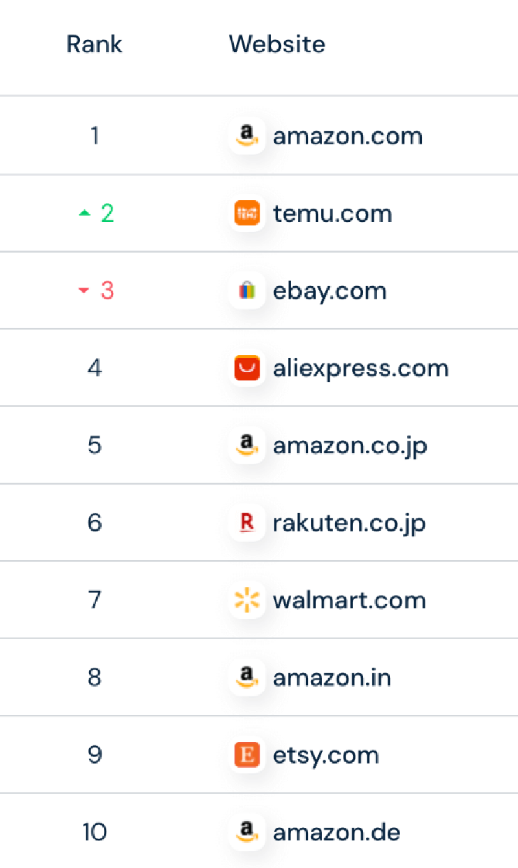Click the Website column header
Viewport: 518px width, 868px height.
tap(276, 44)
